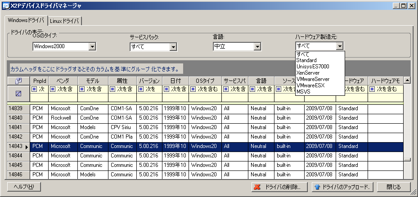Select row header 14845
The image size is (418, 197).
(18, 165)
